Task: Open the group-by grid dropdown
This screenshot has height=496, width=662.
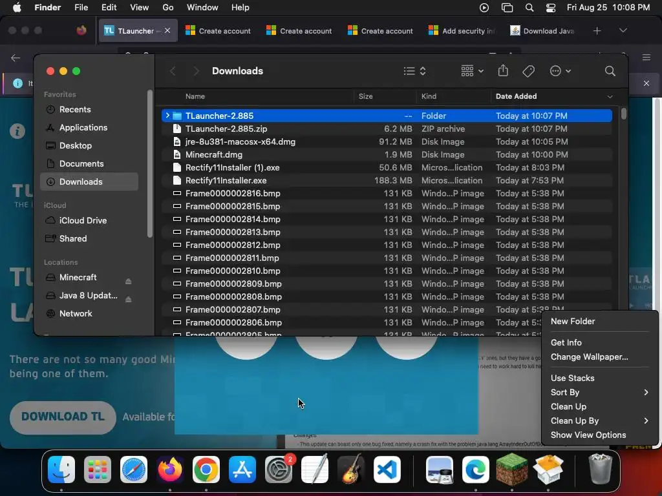Action: click(x=472, y=70)
